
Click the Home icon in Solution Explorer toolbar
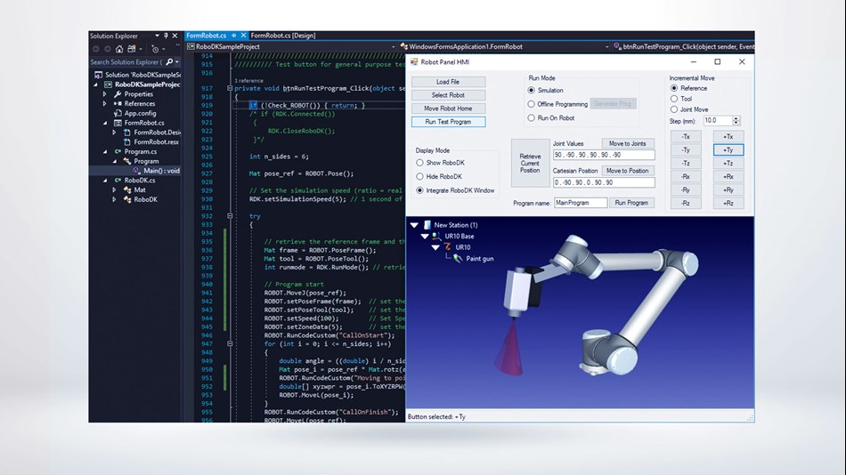point(119,49)
